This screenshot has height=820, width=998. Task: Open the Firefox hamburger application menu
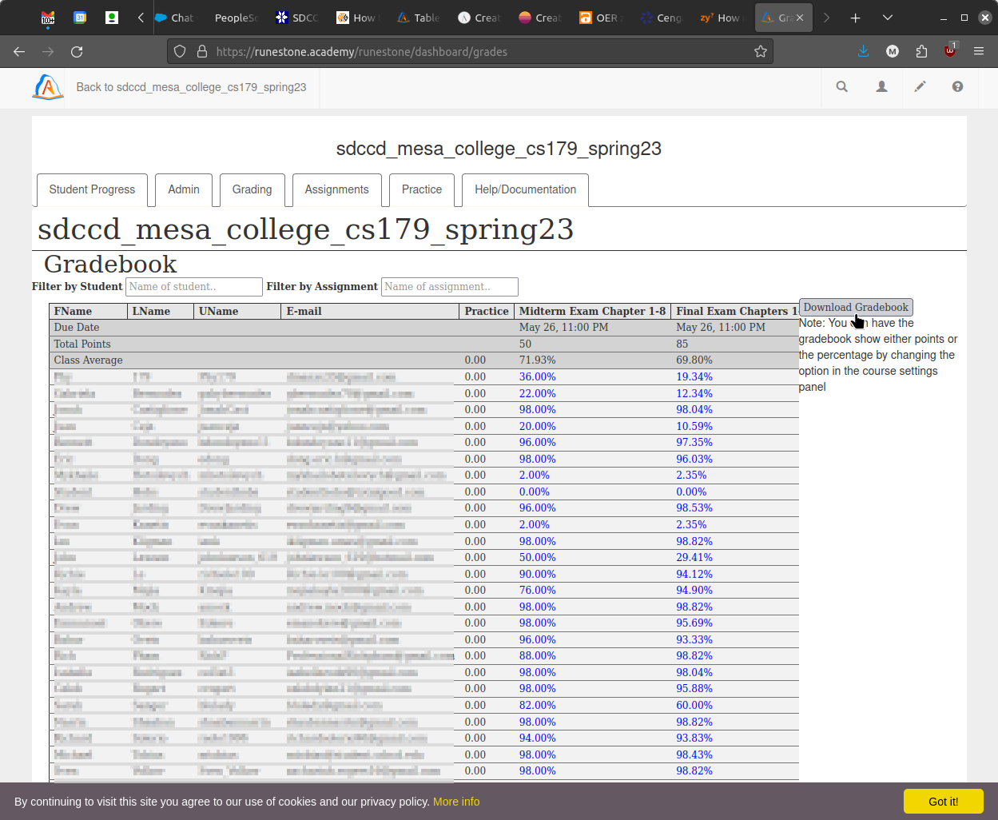click(x=978, y=51)
